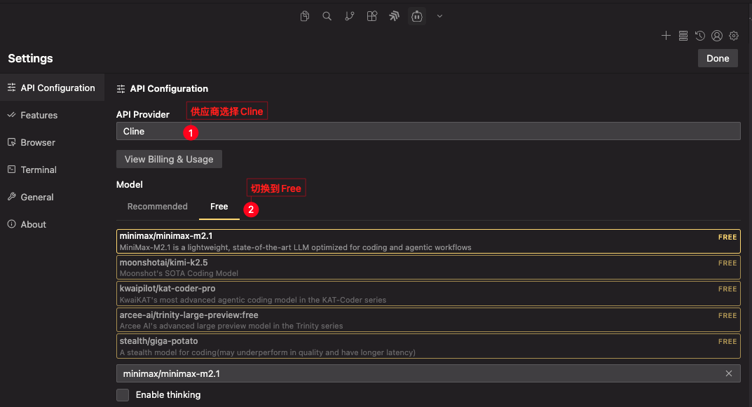Click View Billing & Usage button

[169, 159]
